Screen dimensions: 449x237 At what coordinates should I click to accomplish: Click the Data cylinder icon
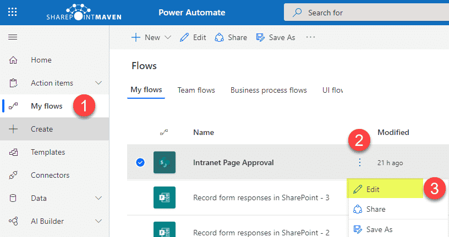coord(13,198)
